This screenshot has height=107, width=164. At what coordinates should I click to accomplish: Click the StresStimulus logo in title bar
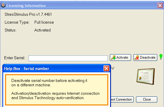point(3,5)
